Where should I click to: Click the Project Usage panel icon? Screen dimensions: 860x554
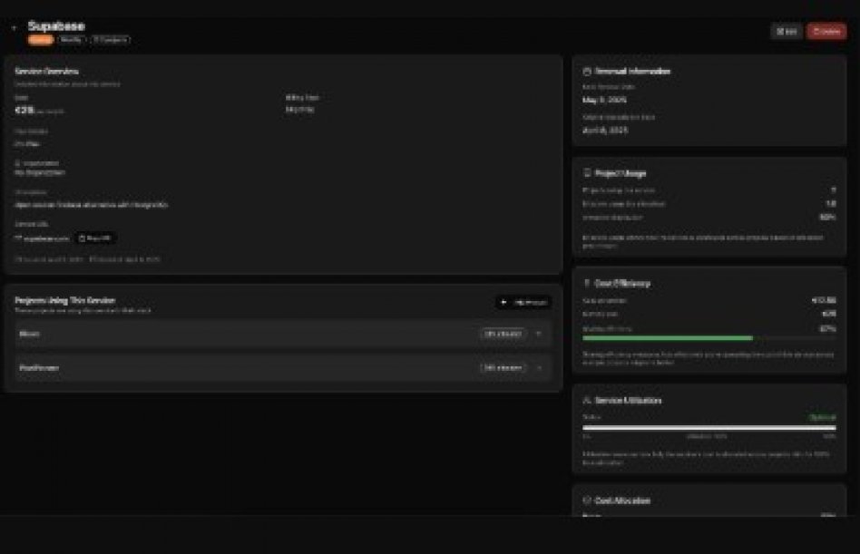[587, 173]
